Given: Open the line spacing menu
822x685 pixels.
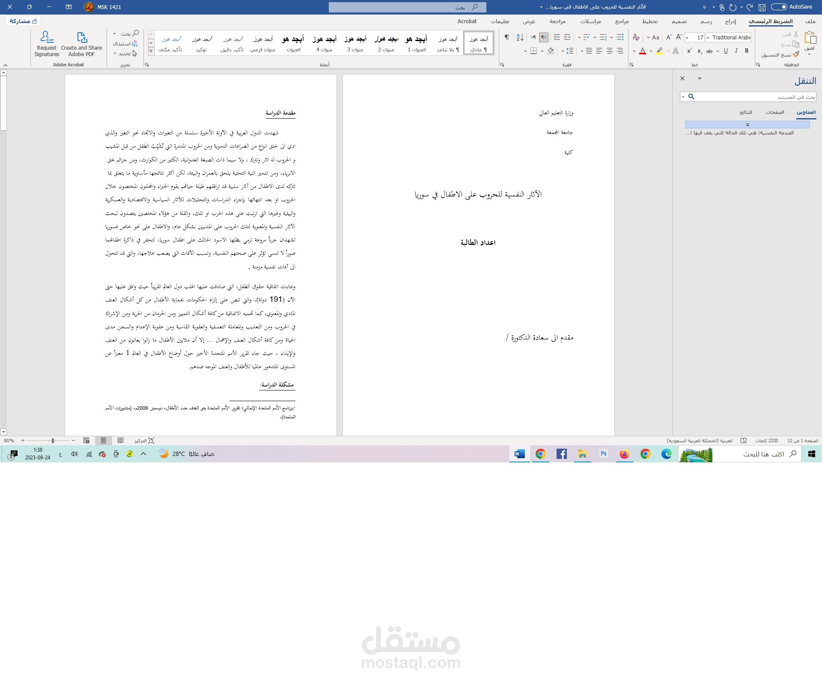Looking at the screenshot, I should (569, 51).
